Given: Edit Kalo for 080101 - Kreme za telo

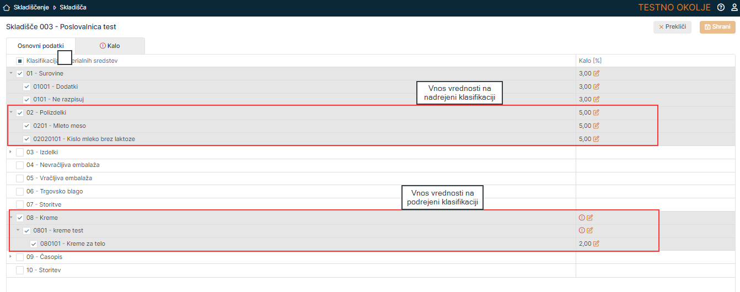Looking at the screenshot, I should (x=596, y=244).
